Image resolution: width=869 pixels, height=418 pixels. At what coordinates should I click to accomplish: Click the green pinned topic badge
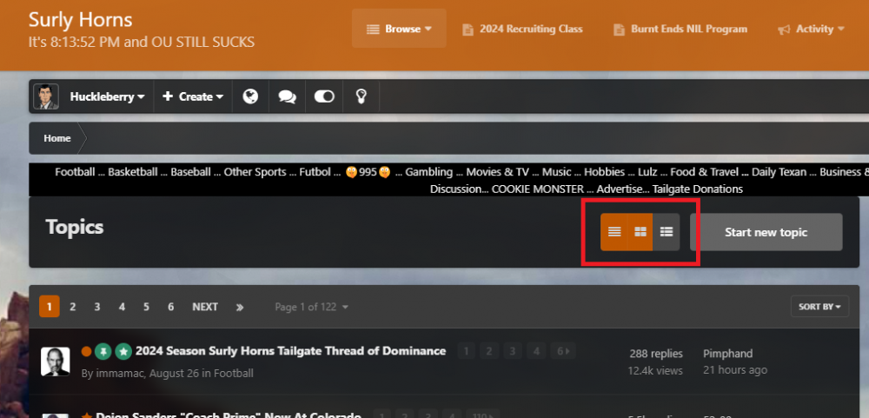click(103, 352)
